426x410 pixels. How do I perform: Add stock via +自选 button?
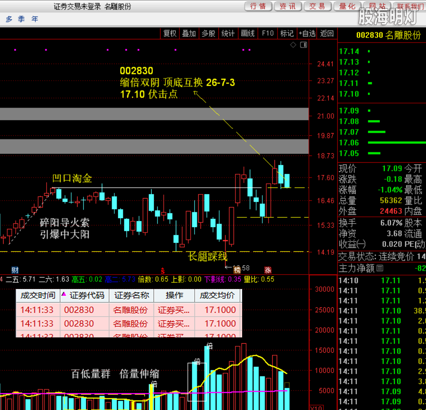pyautogui.click(x=307, y=34)
